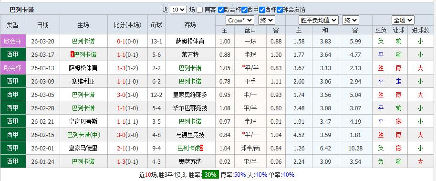Click the away odds value 5.99
Screen dimensions: 436x181
tap(355, 42)
